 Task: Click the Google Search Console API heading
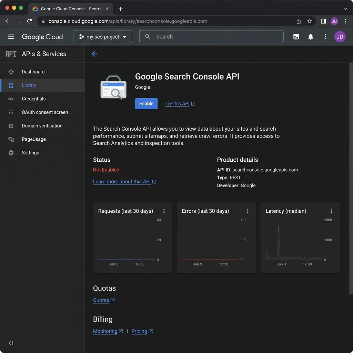point(187,77)
